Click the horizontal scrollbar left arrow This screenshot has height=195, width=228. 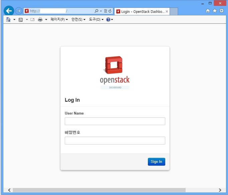pyautogui.click(x=9, y=190)
